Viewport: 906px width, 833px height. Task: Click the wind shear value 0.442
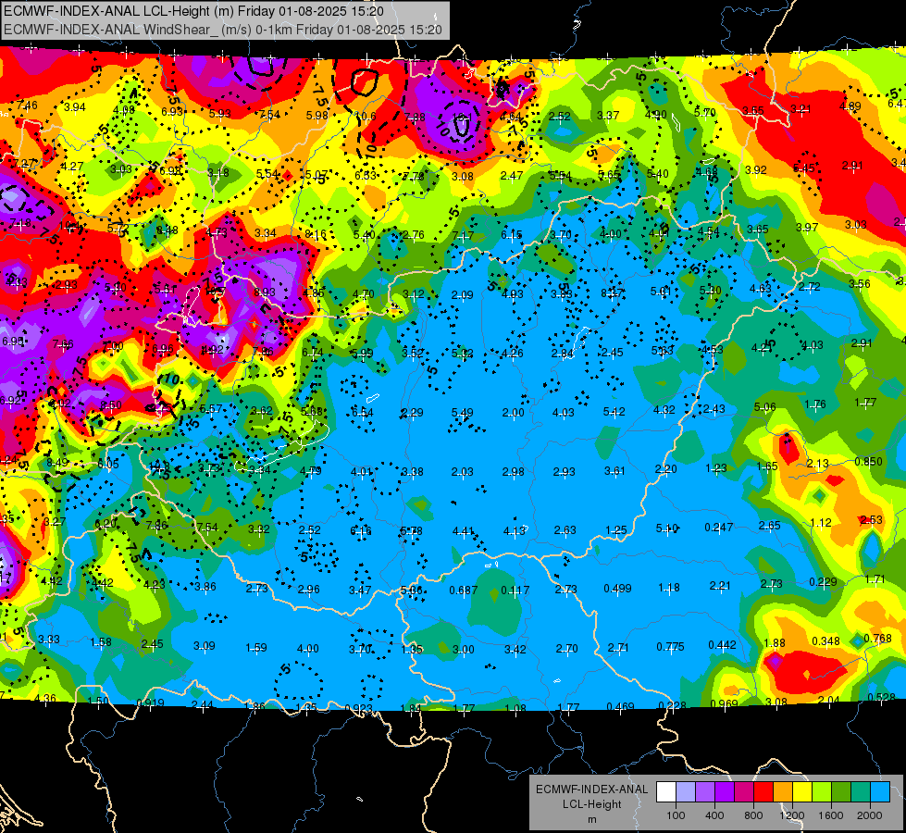point(722,644)
